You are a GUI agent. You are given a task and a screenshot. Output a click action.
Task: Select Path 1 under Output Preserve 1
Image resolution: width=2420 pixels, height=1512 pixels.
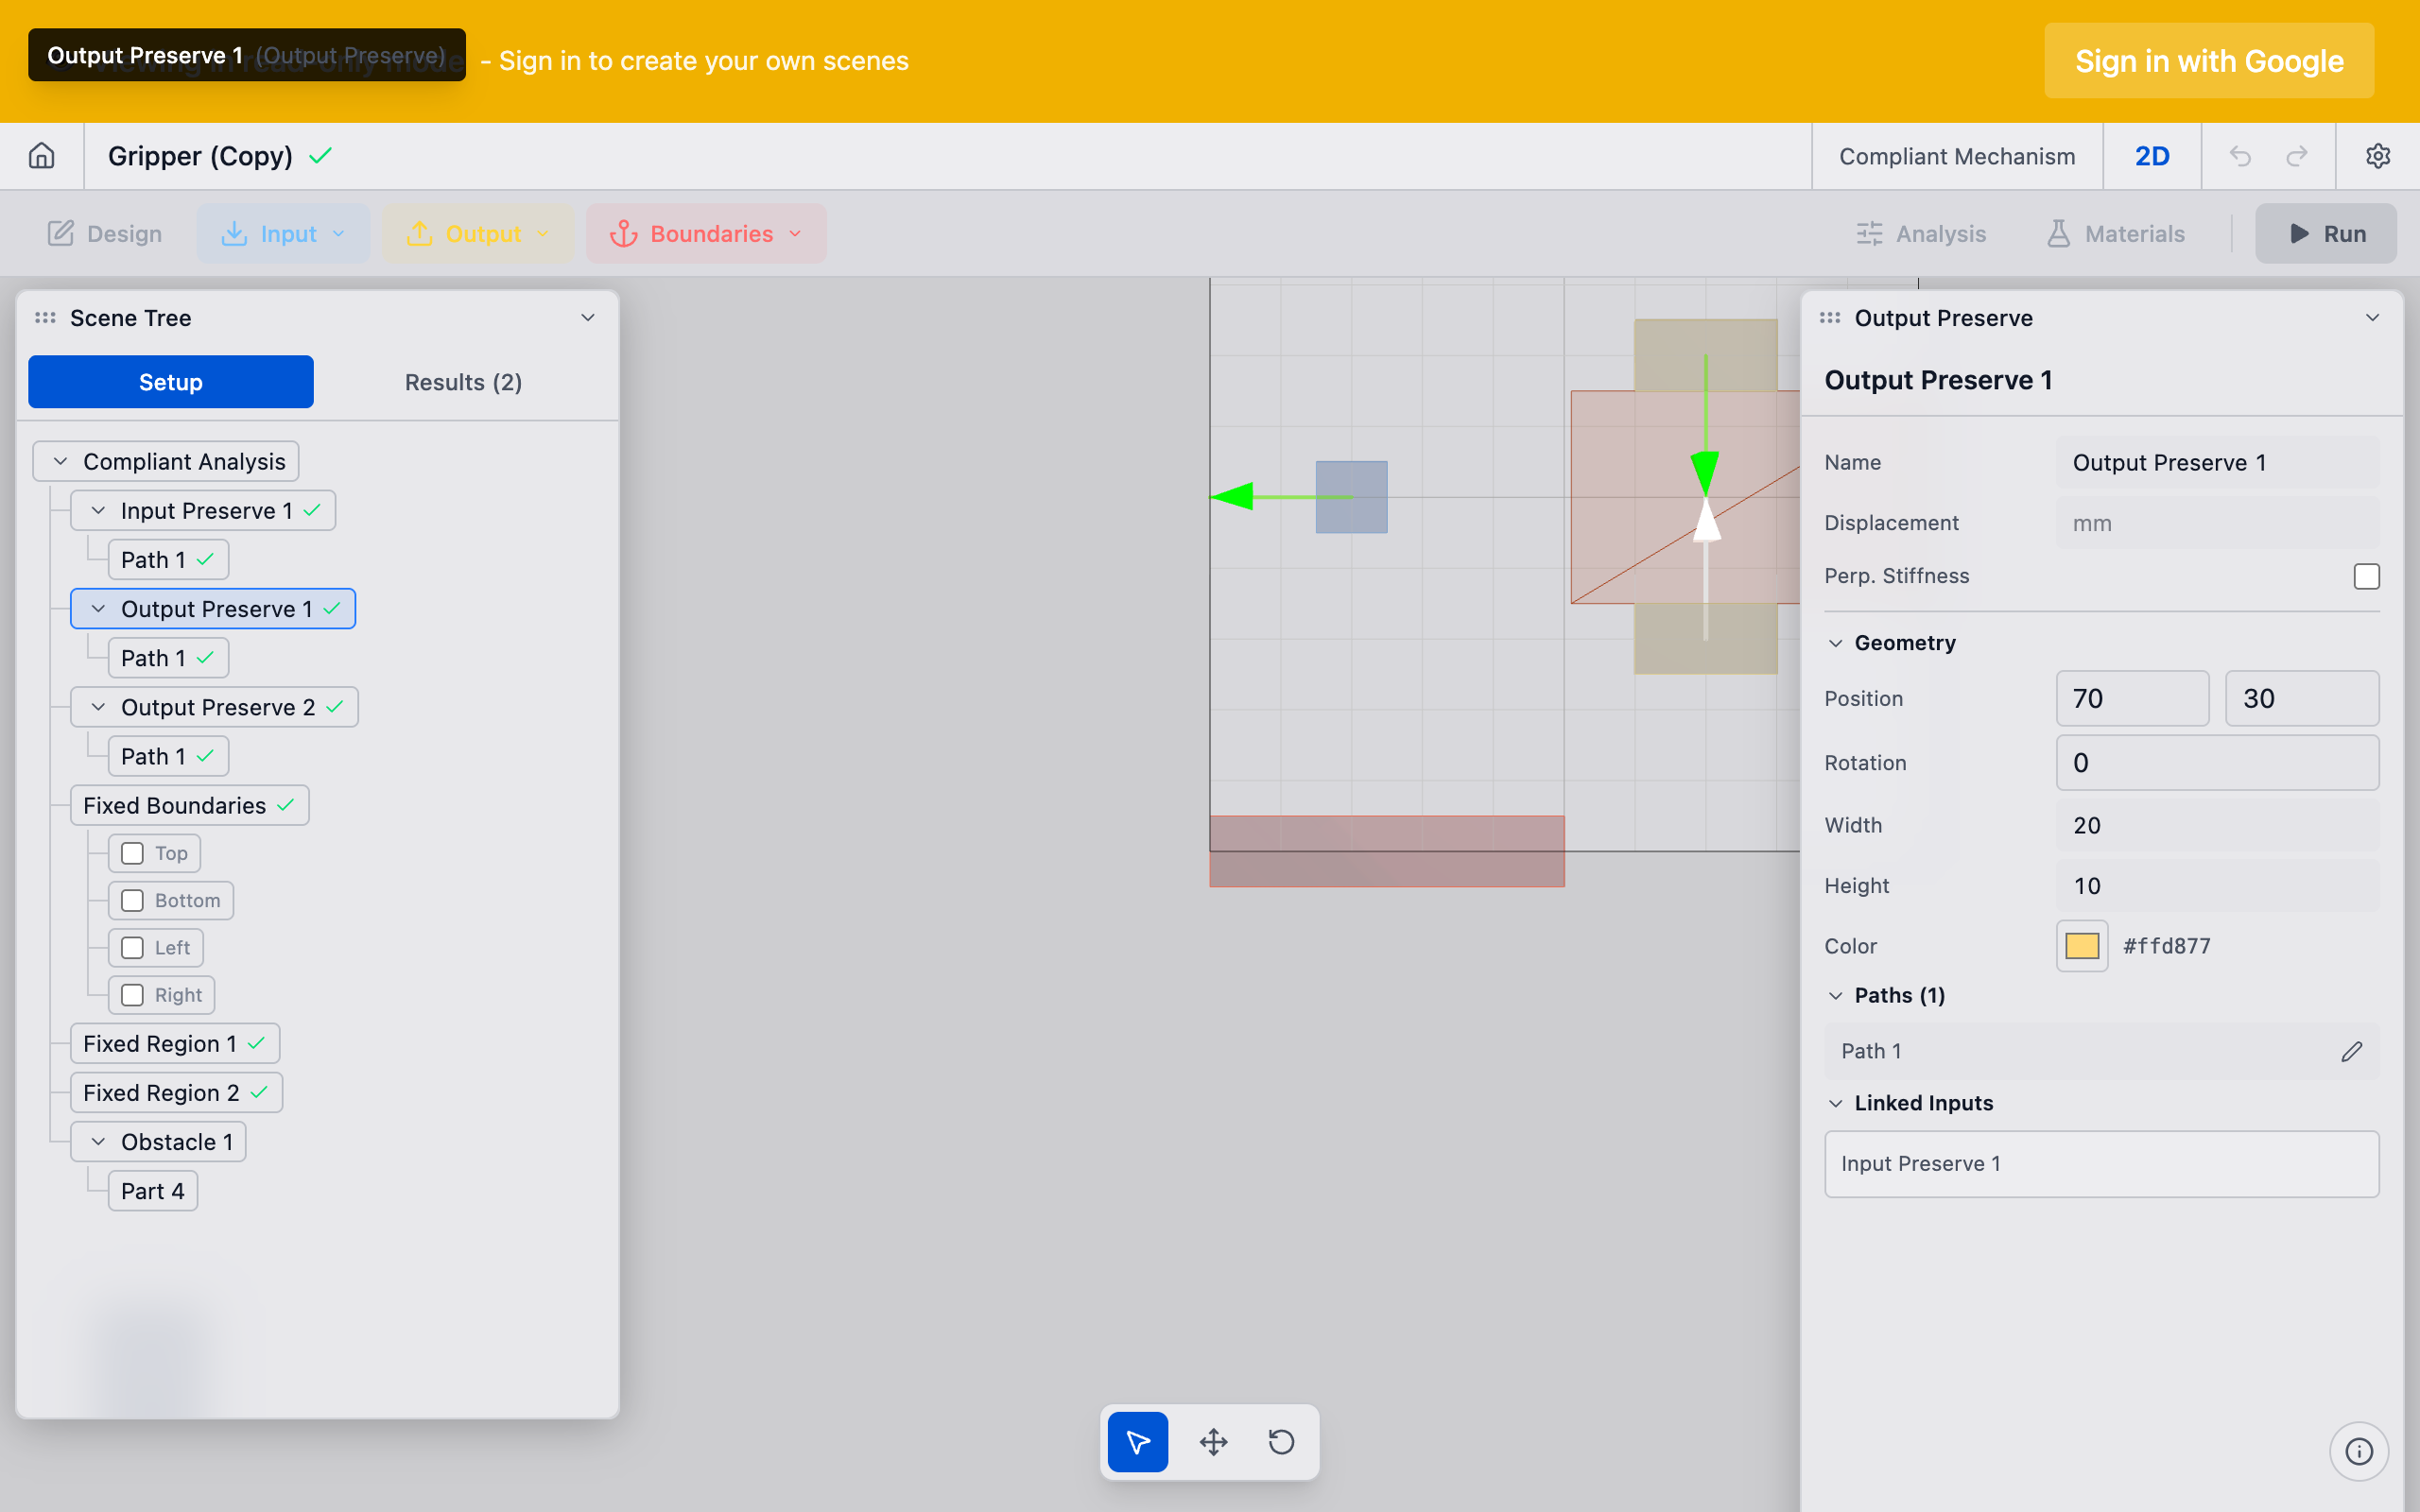(x=168, y=658)
